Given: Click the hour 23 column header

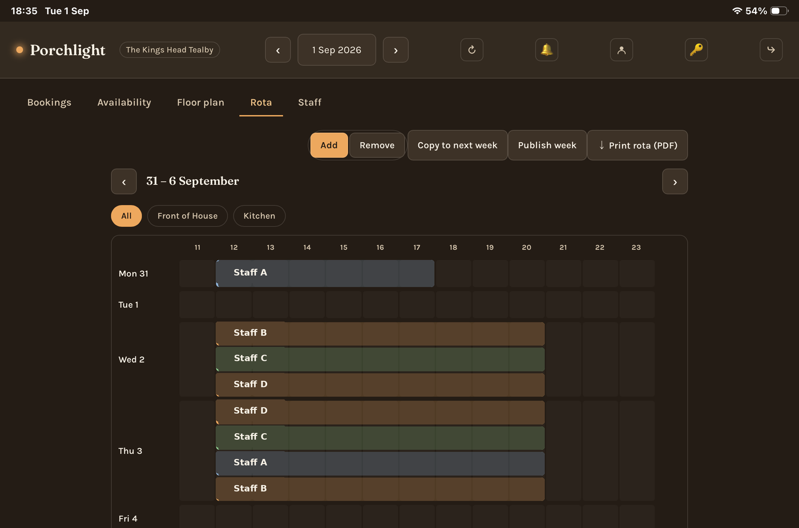Looking at the screenshot, I should pyautogui.click(x=636, y=247).
